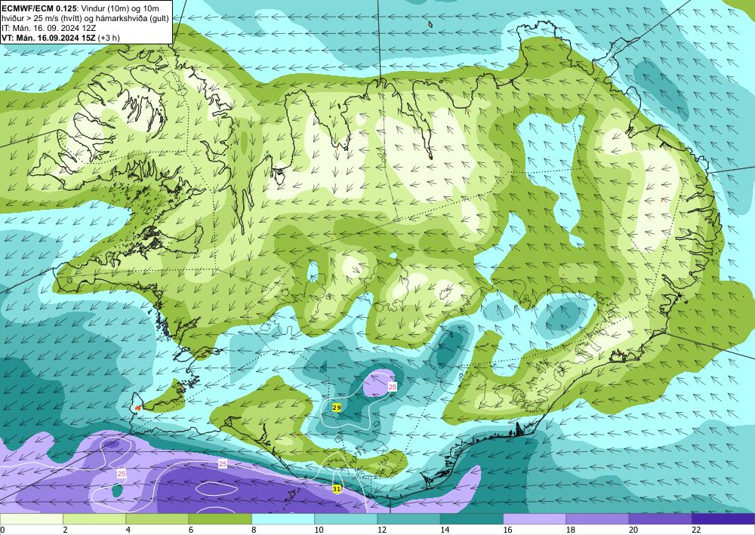Screen dimensions: 755x535
Task: Click the legend scale value 4
Action: coord(128,530)
